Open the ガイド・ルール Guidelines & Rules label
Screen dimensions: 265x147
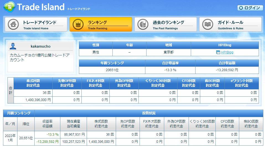[x=230, y=23]
